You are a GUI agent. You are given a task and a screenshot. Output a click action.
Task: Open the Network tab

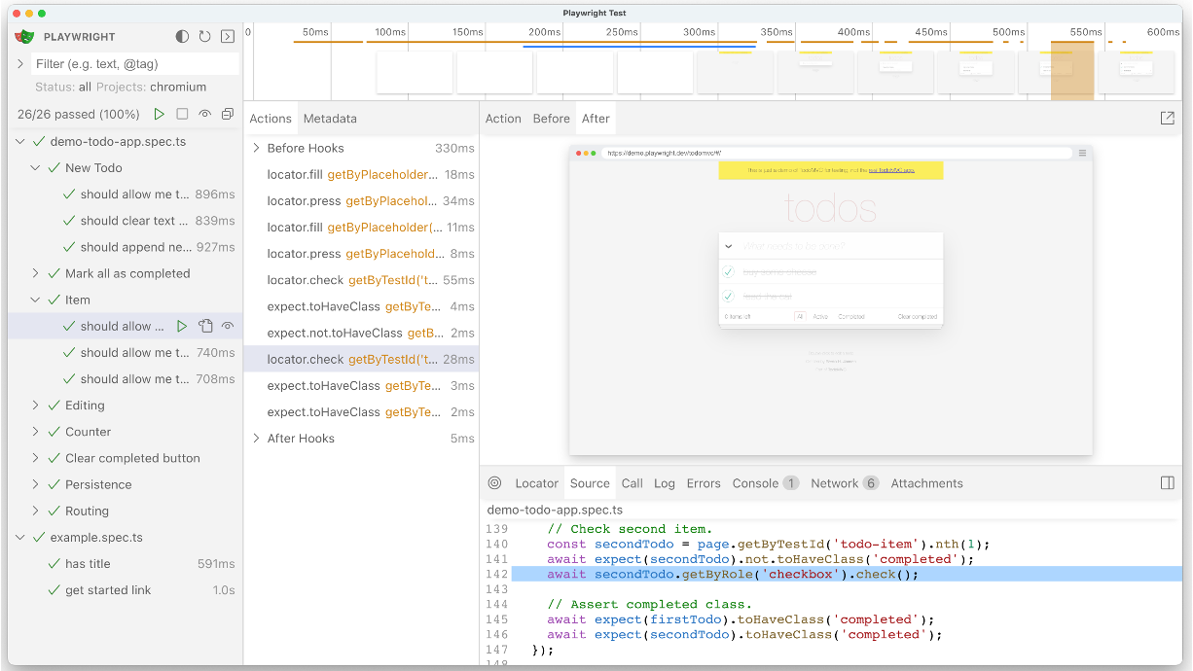pyautogui.click(x=845, y=483)
